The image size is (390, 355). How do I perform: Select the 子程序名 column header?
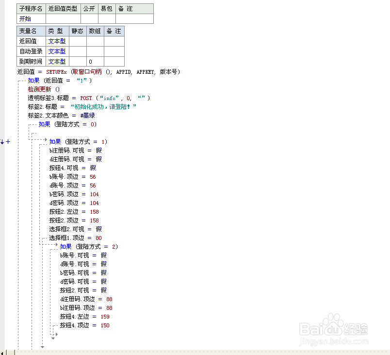point(31,8)
